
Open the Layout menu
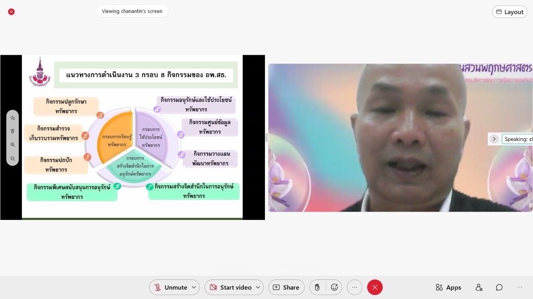(510, 12)
